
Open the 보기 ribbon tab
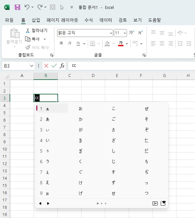[x=138, y=20]
